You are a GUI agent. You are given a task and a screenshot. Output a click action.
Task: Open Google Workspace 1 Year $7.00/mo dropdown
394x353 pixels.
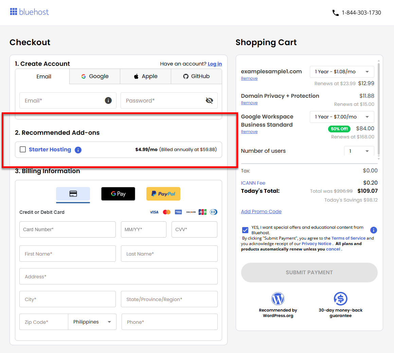tap(342, 117)
